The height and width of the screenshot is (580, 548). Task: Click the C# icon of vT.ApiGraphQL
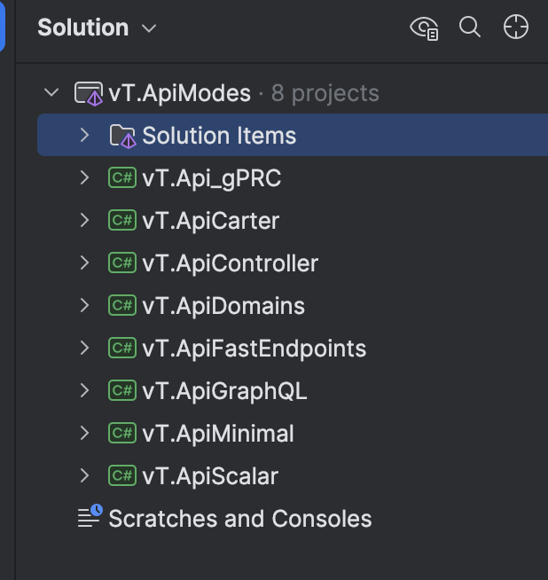(x=122, y=390)
